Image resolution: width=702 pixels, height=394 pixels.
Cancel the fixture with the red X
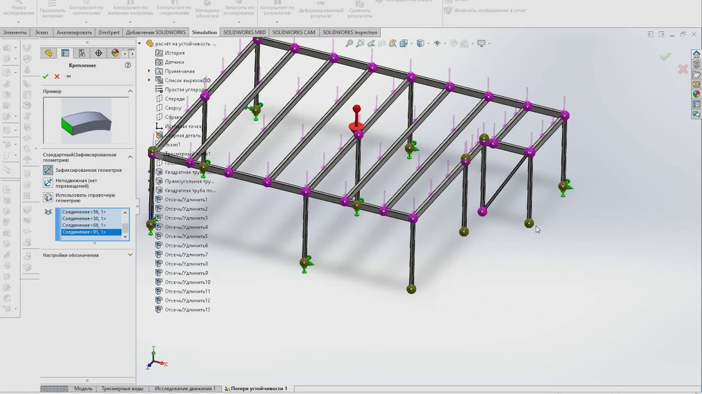pos(56,77)
